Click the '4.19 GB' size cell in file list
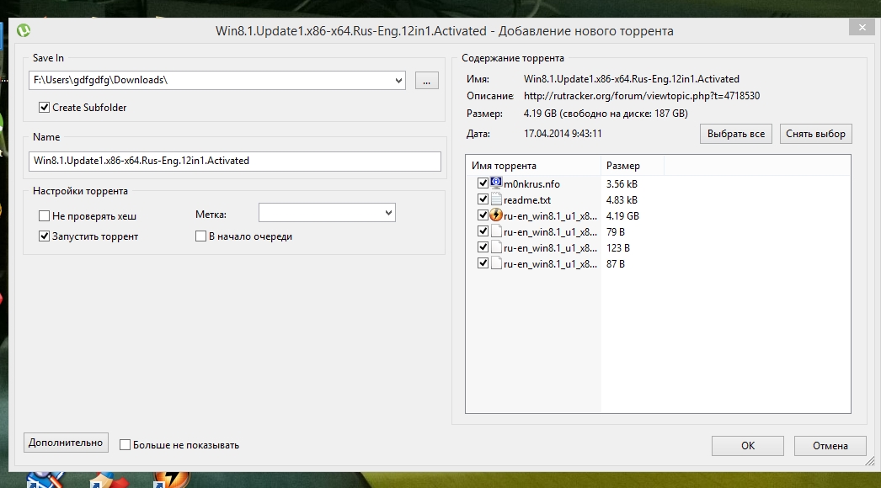The height and width of the screenshot is (488, 881). (622, 216)
